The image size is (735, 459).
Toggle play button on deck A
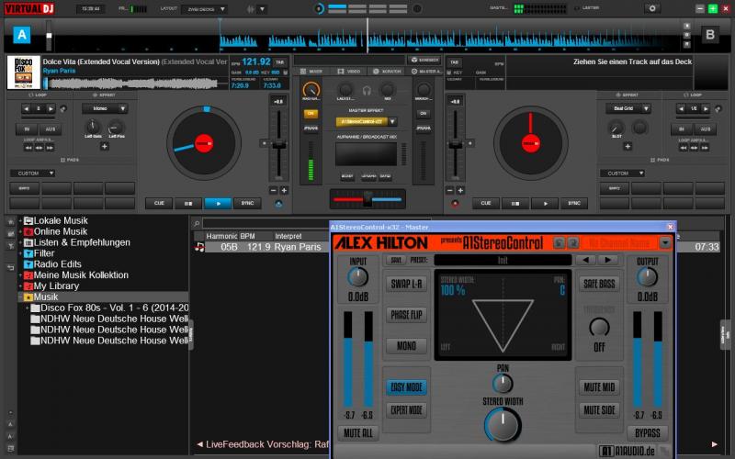pos(218,203)
